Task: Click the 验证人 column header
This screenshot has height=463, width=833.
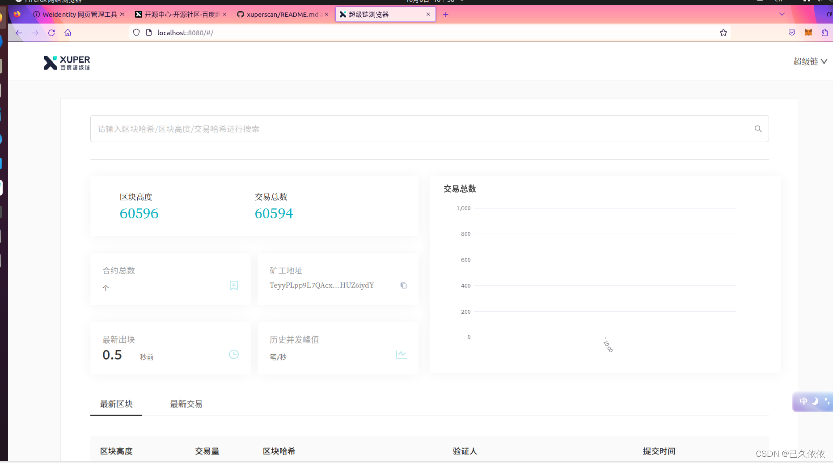Action: 465,451
